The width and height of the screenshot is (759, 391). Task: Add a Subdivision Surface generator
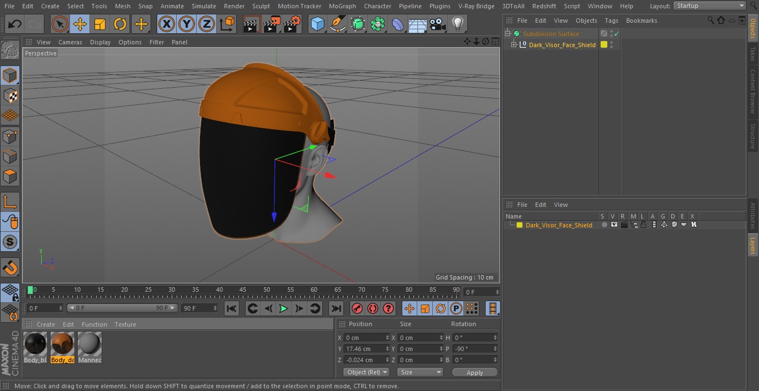tap(358, 24)
